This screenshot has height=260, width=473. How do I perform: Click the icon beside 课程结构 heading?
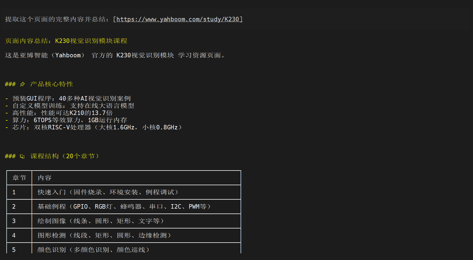click(x=23, y=156)
